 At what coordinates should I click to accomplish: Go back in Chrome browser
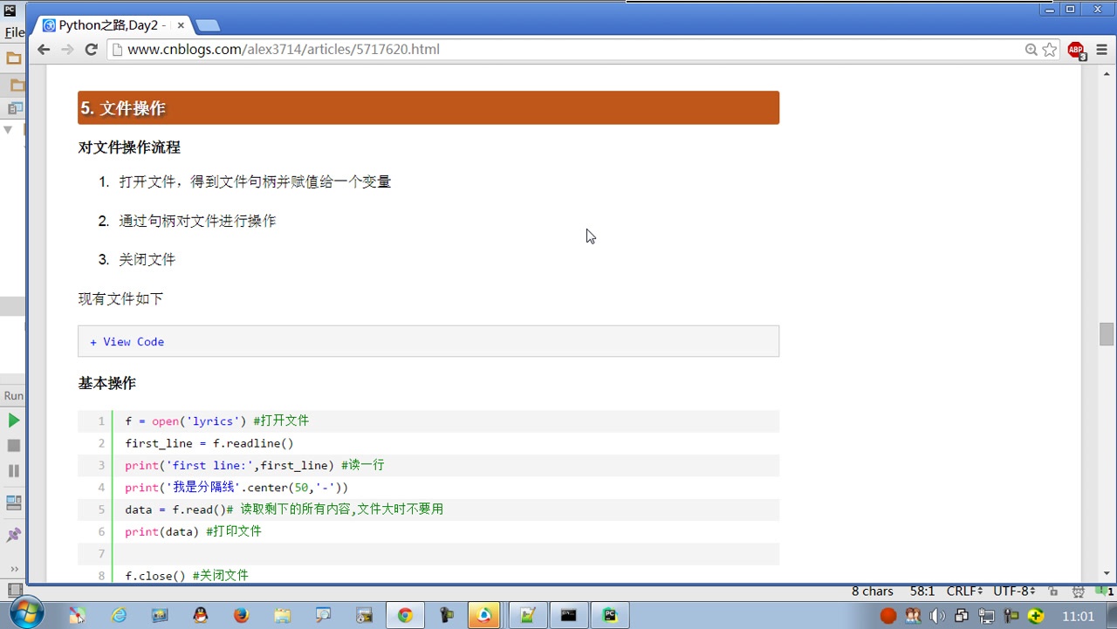click(x=44, y=50)
